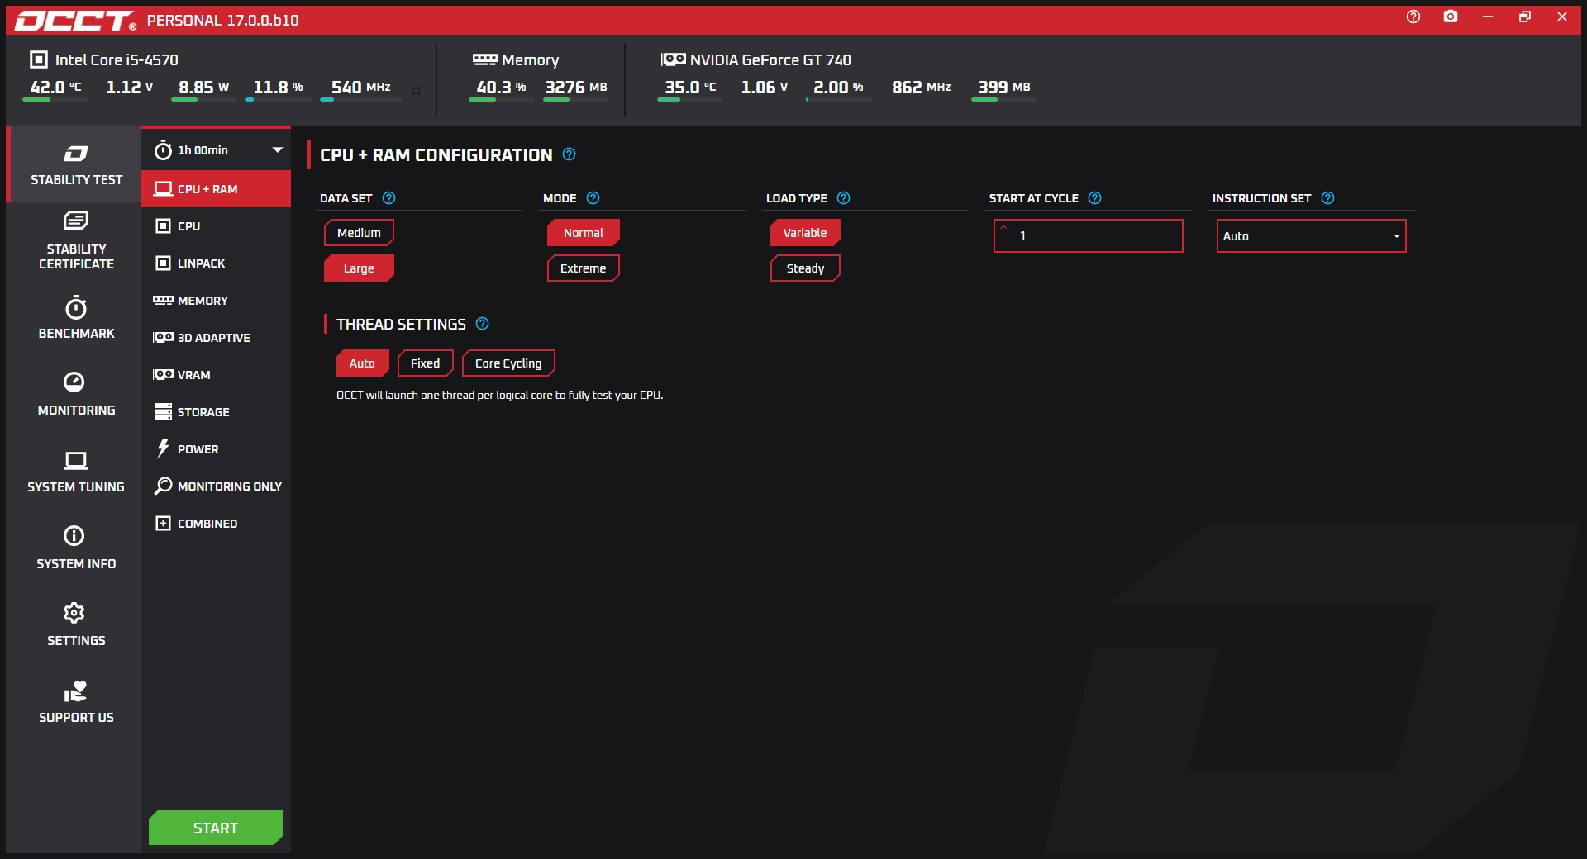Expand the 1h 00min test duration dropdown
Screen dimensions: 1587x859
coord(278,149)
